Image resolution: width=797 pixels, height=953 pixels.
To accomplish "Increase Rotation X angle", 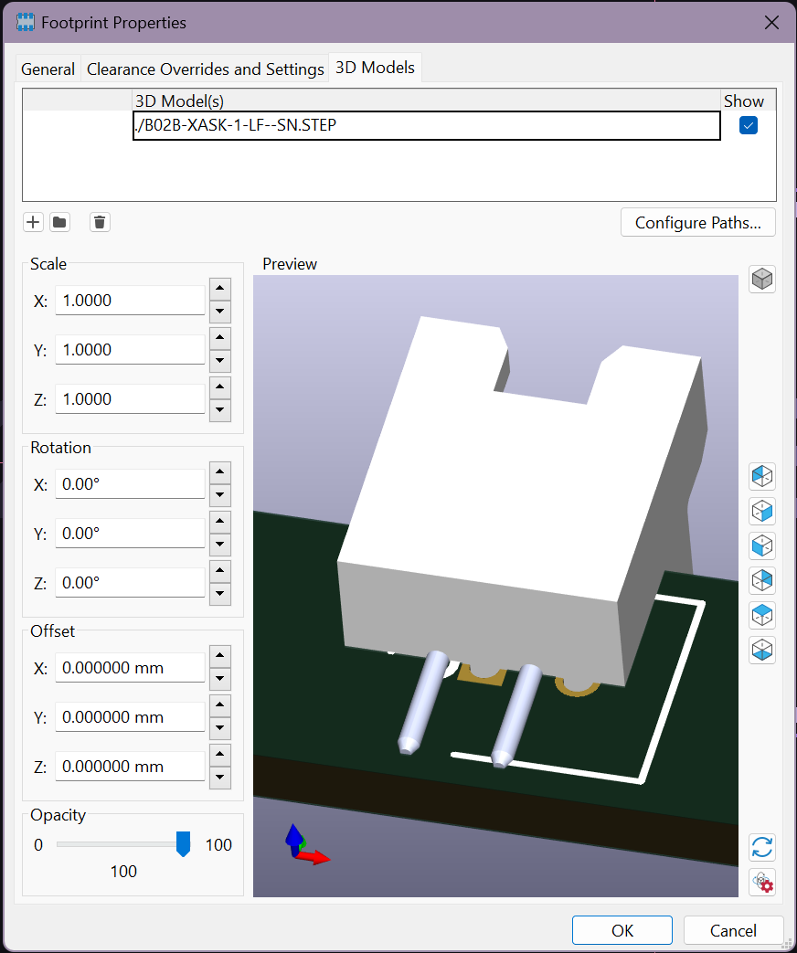I will (220, 472).
